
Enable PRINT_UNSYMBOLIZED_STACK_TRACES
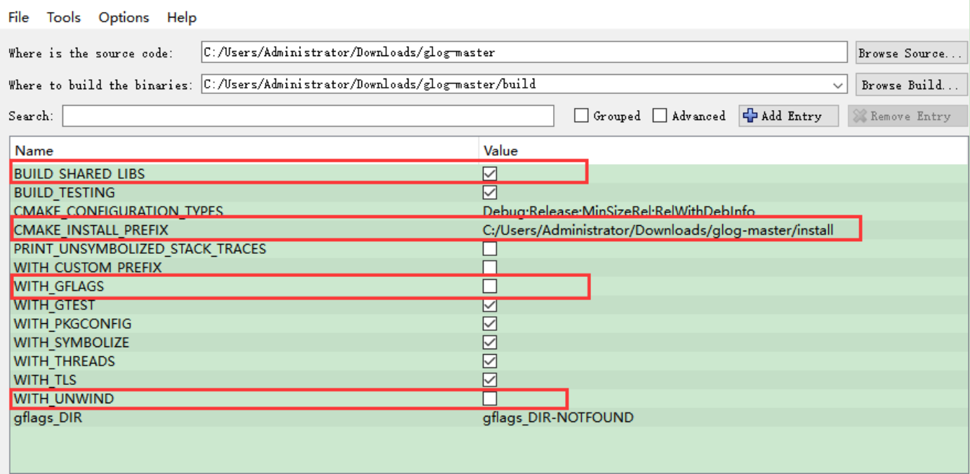coord(489,248)
